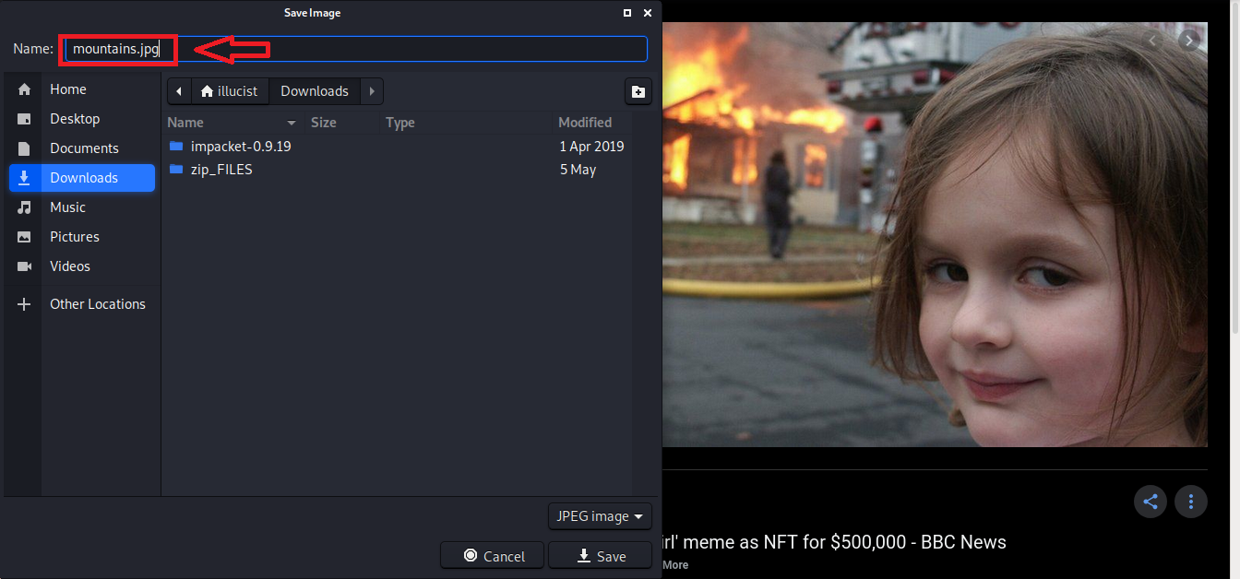Go to previous image in browser viewer

point(1152,41)
